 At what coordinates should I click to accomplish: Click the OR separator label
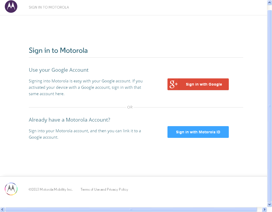pos(130,107)
